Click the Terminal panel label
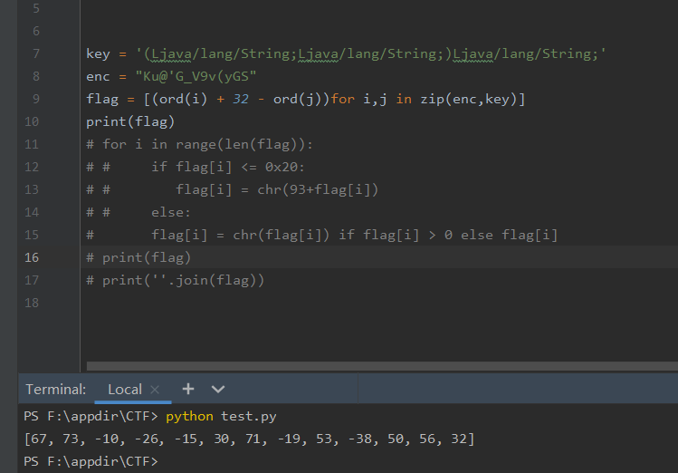This screenshot has height=473, width=678. 55,390
